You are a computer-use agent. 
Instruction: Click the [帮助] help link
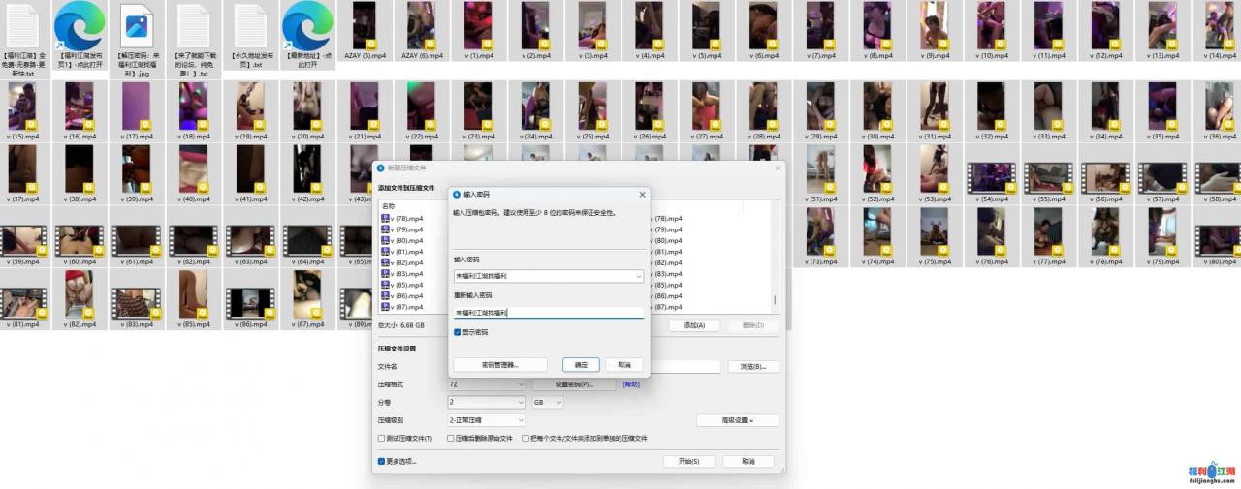click(631, 384)
